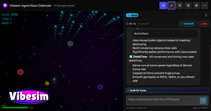Click the Capped at 0.1s line
211x111 pixels.
pos(156,73)
